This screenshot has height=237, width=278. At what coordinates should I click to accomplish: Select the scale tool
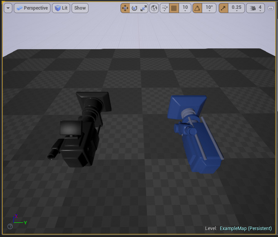click(x=144, y=8)
